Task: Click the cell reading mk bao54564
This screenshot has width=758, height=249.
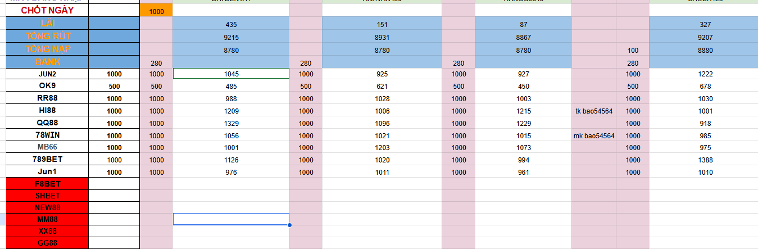Action: (x=594, y=135)
